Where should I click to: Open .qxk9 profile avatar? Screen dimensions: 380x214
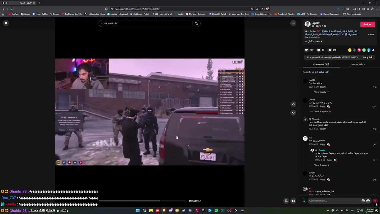(308, 24)
